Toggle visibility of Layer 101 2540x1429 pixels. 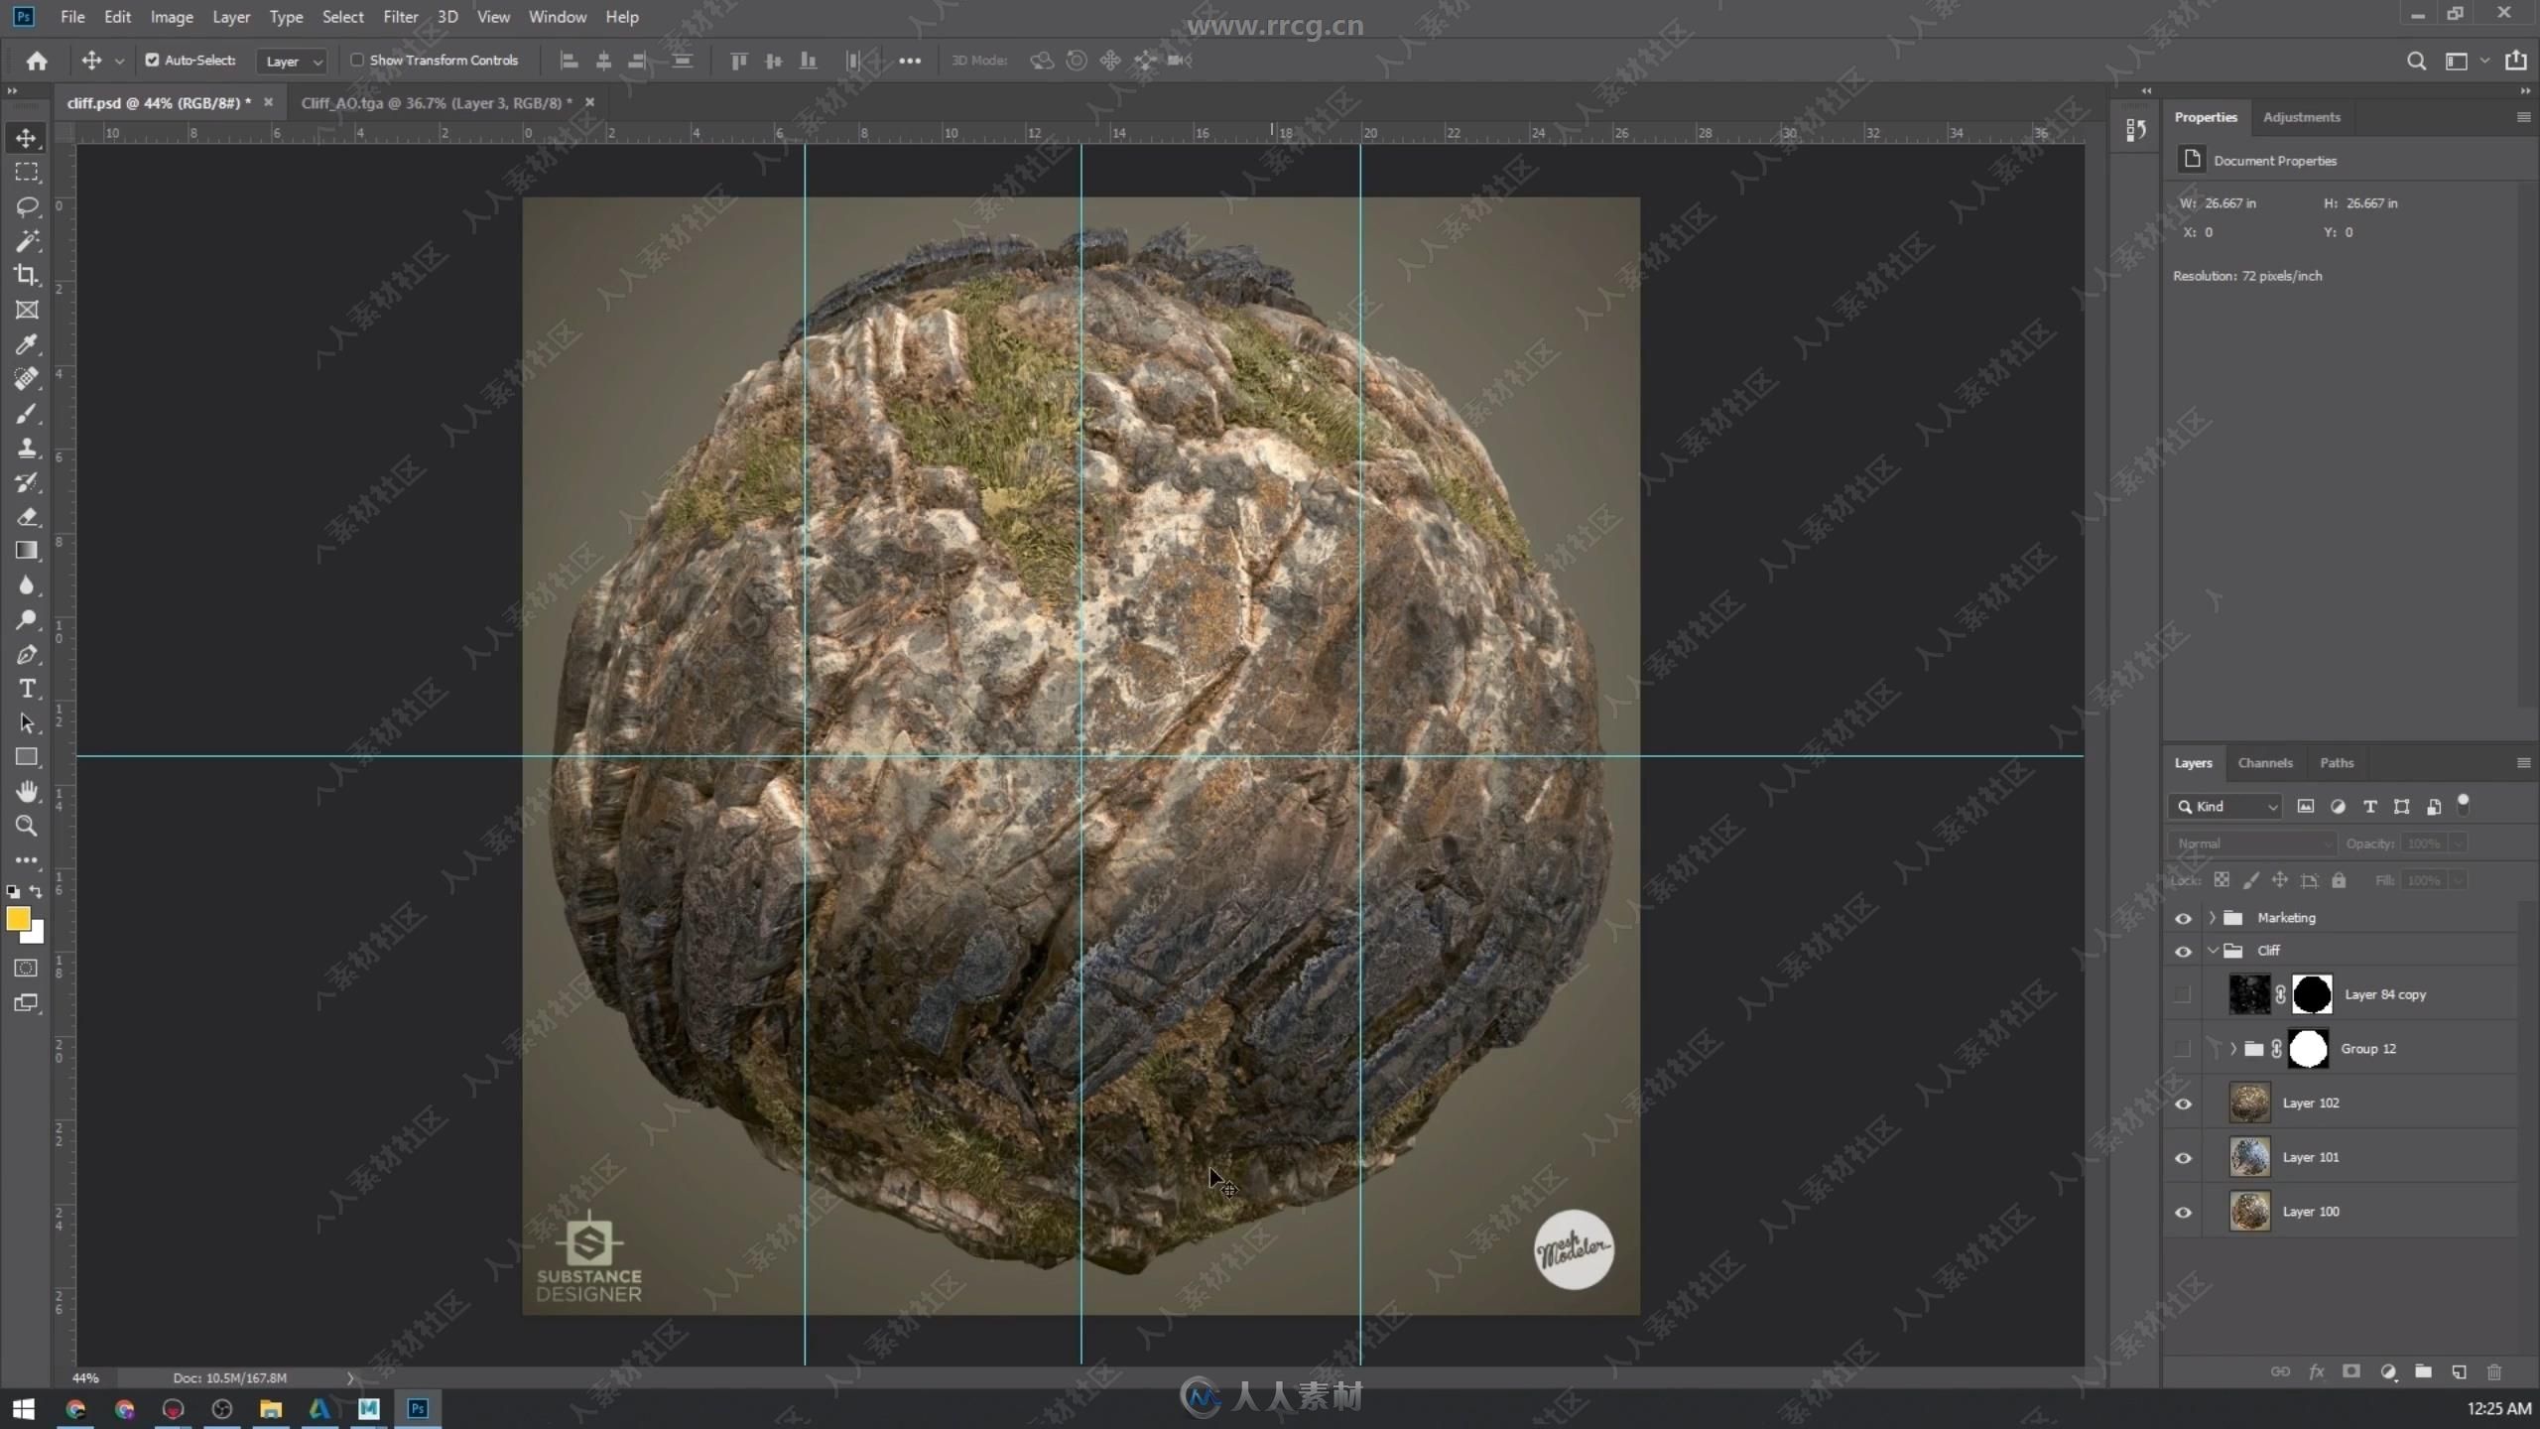pos(2184,1157)
